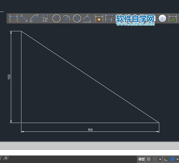Screen dimensions: 179x163
Task: Pick the Radius dimension tool
Action: point(56,18)
